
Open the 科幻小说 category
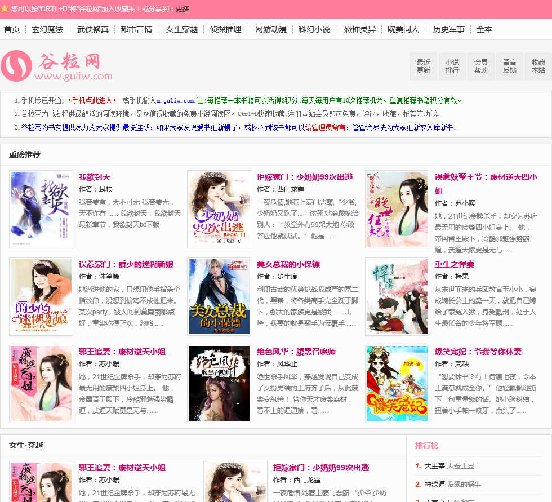(x=314, y=29)
